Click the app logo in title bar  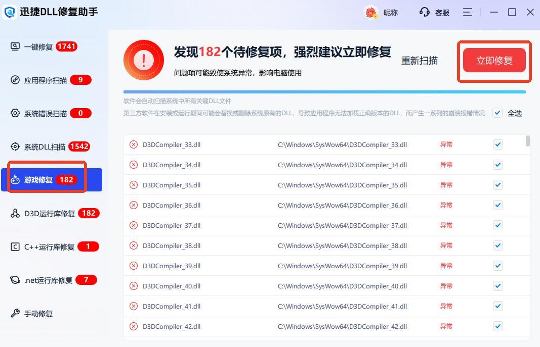(10, 12)
